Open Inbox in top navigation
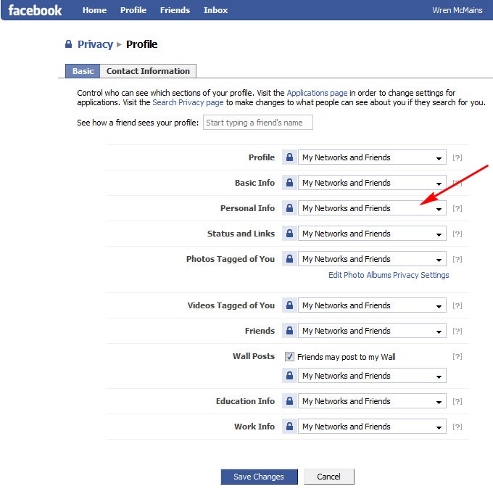 215,10
